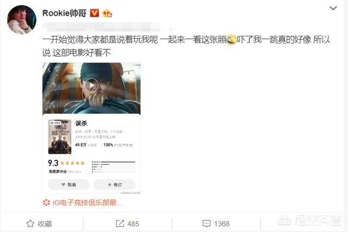The height and width of the screenshot is (232, 348).
Task: Open the Rookie帅哥 profile avatar
Action: coord(22,20)
